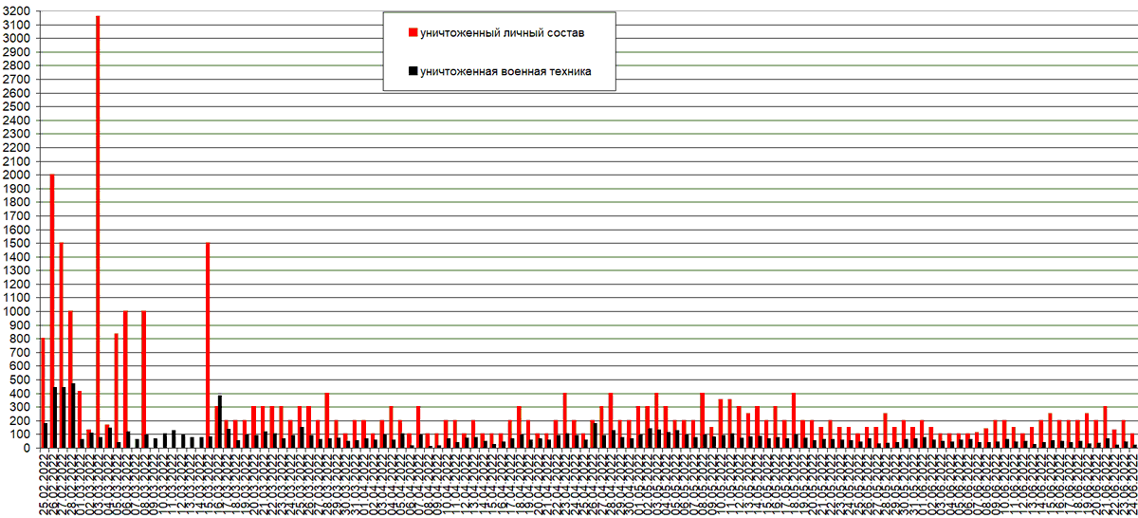Click y-axis label 2200
Screen dimensions: 1138x518
click(x=17, y=147)
